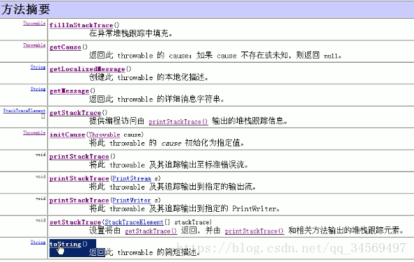Open the getMessage method link

click(x=69, y=91)
